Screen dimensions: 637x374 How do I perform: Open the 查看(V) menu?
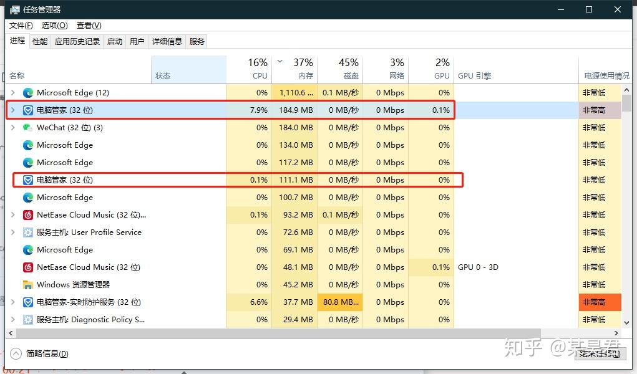click(x=89, y=26)
